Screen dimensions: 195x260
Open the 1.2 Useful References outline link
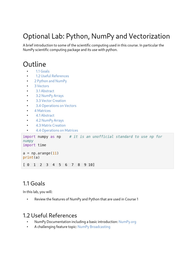coord(52,76)
